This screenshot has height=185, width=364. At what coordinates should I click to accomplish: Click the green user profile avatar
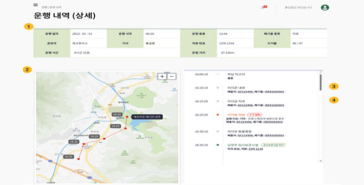pyautogui.click(x=325, y=8)
